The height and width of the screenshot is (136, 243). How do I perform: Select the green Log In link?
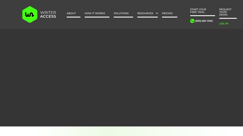(x=224, y=24)
